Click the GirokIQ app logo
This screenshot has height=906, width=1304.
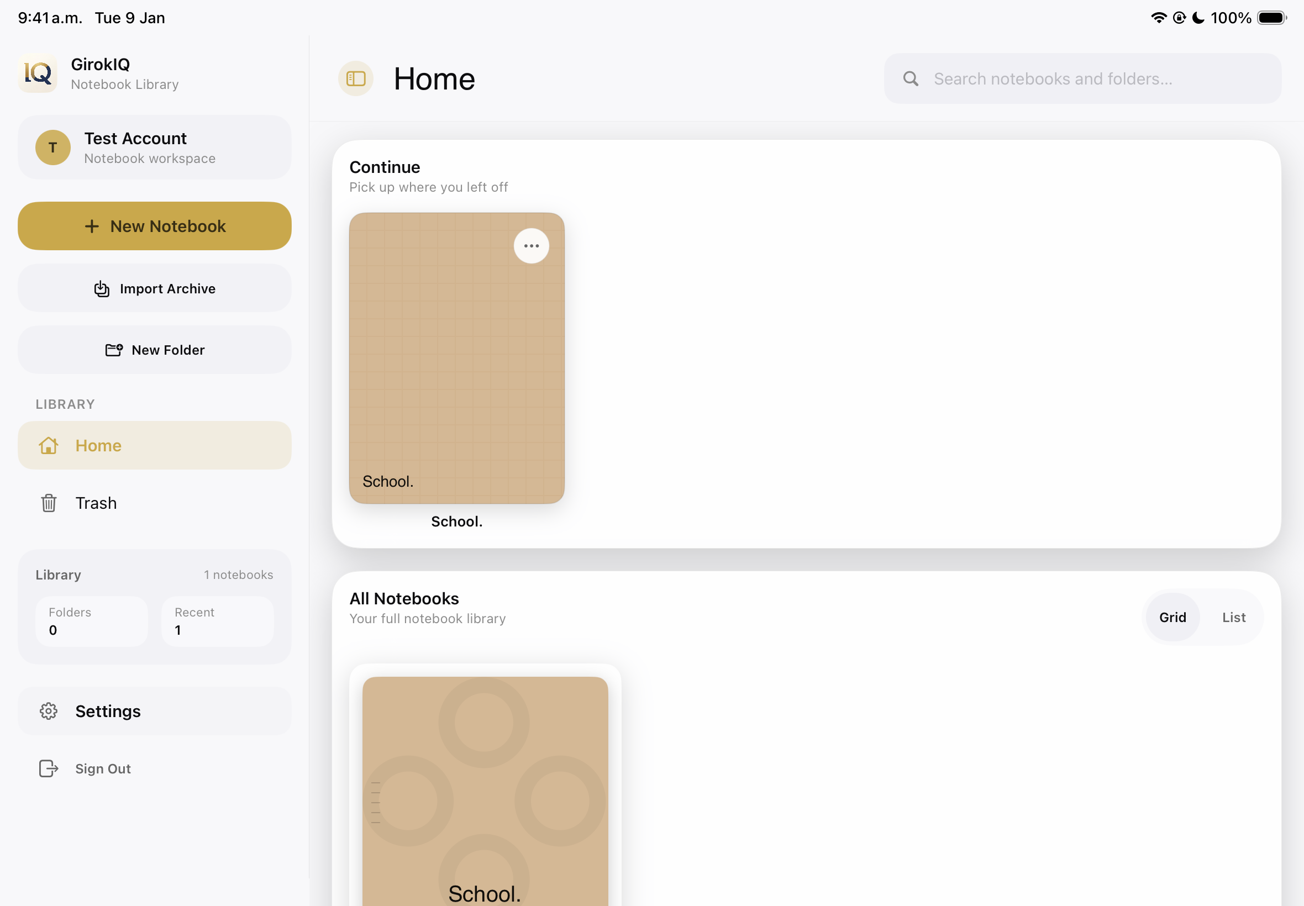pos(38,73)
